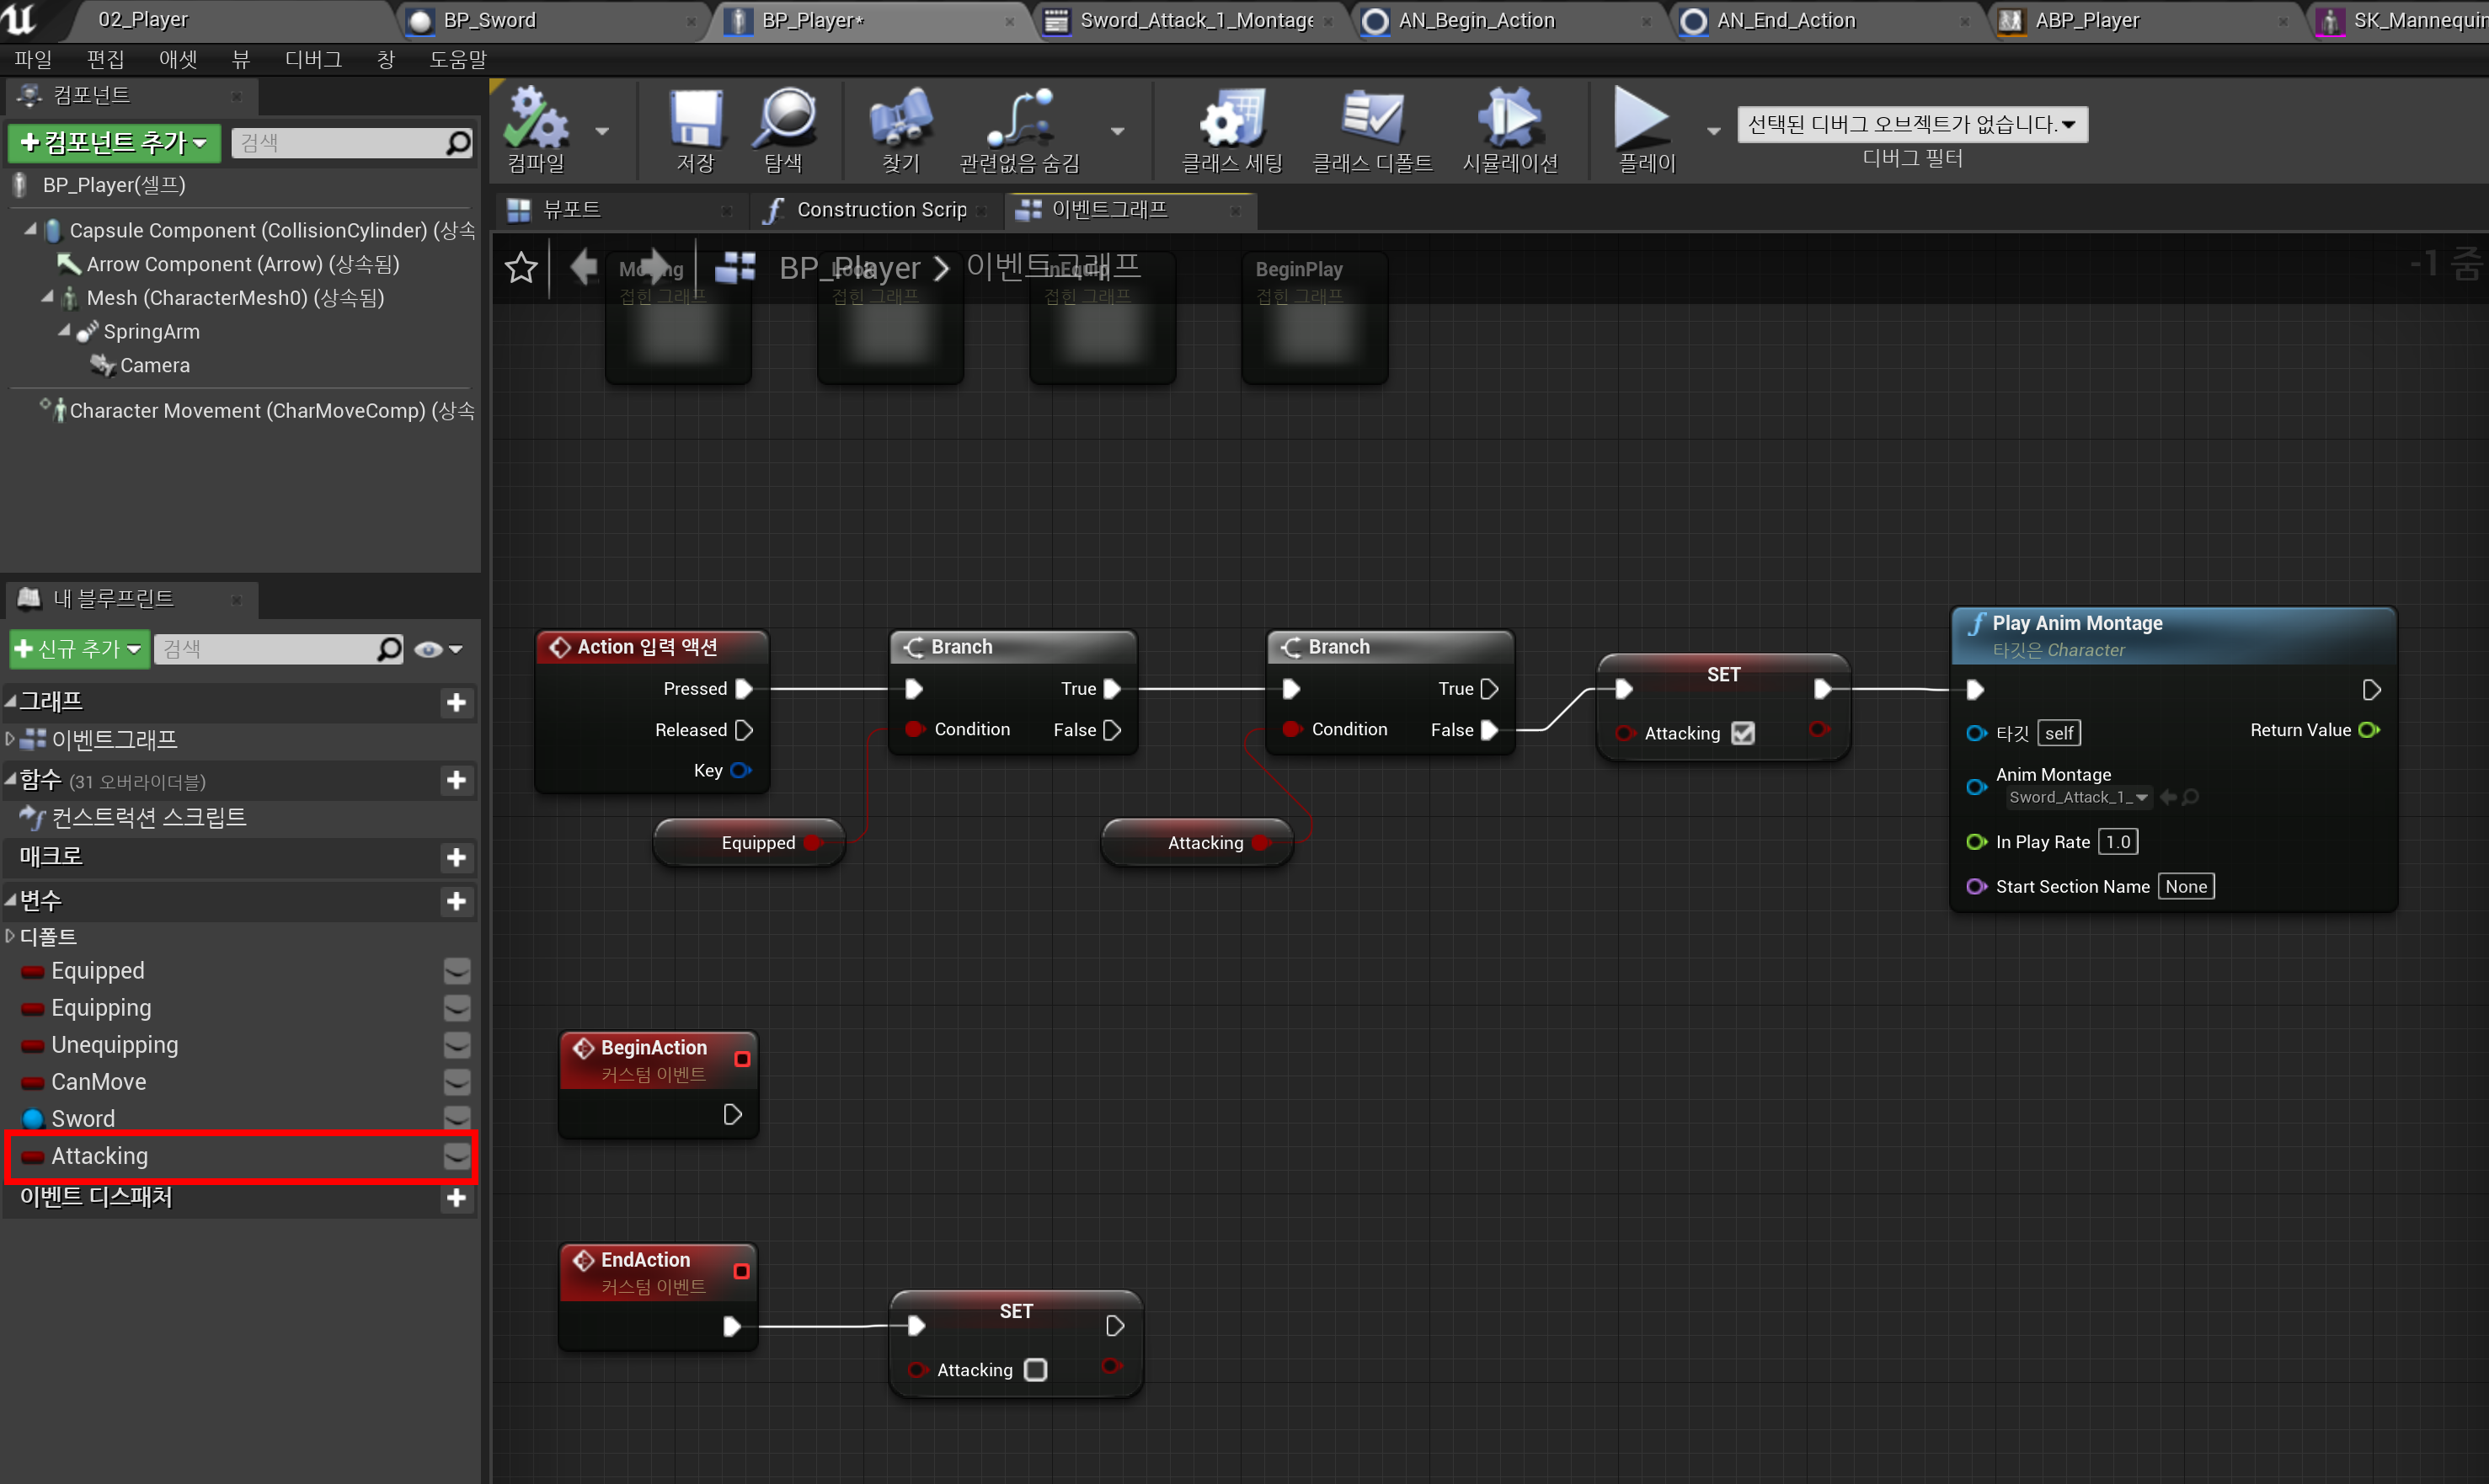The height and width of the screenshot is (1484, 2489).
Task: Collapse the 그래프 section
Action: click(x=10, y=701)
